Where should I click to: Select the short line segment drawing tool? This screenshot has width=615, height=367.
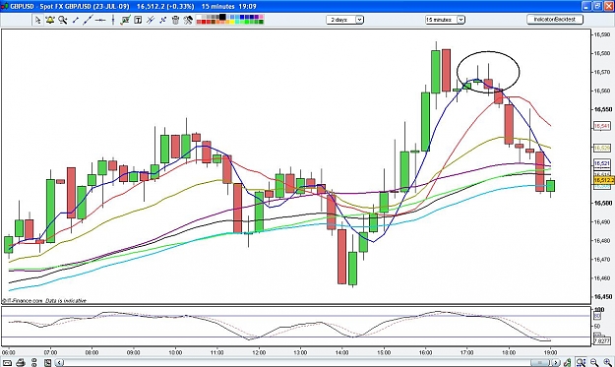tap(76, 20)
